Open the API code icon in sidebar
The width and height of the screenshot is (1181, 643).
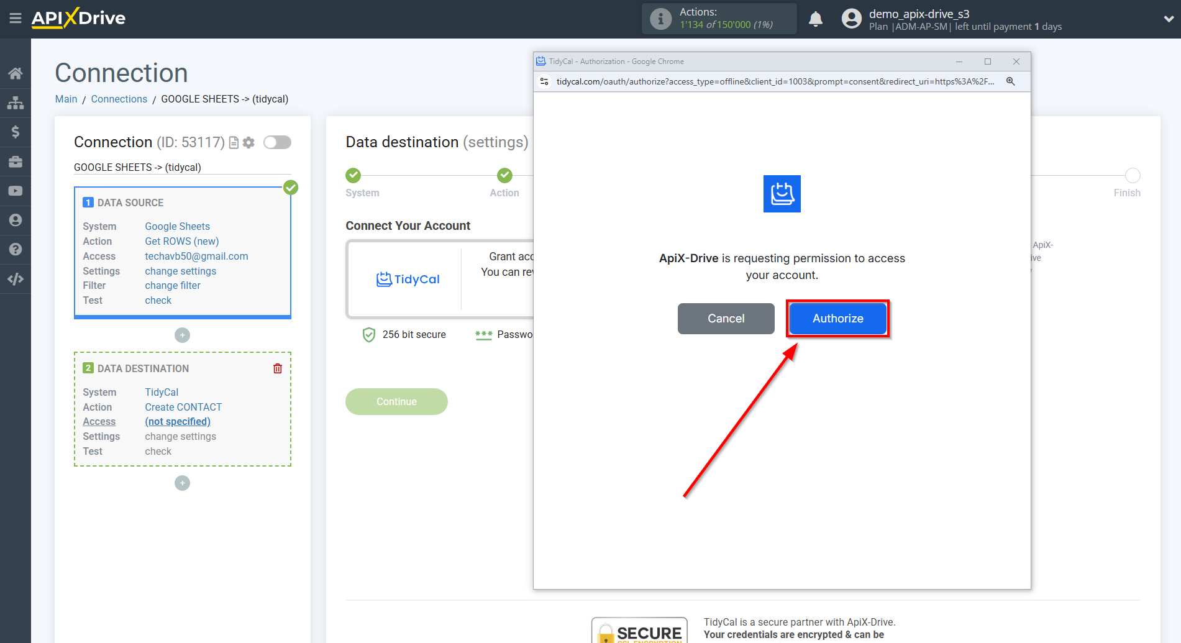[x=16, y=278]
